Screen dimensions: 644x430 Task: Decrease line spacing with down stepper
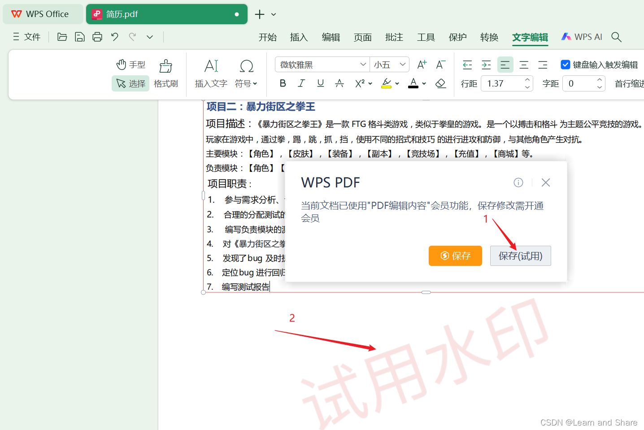[527, 87]
